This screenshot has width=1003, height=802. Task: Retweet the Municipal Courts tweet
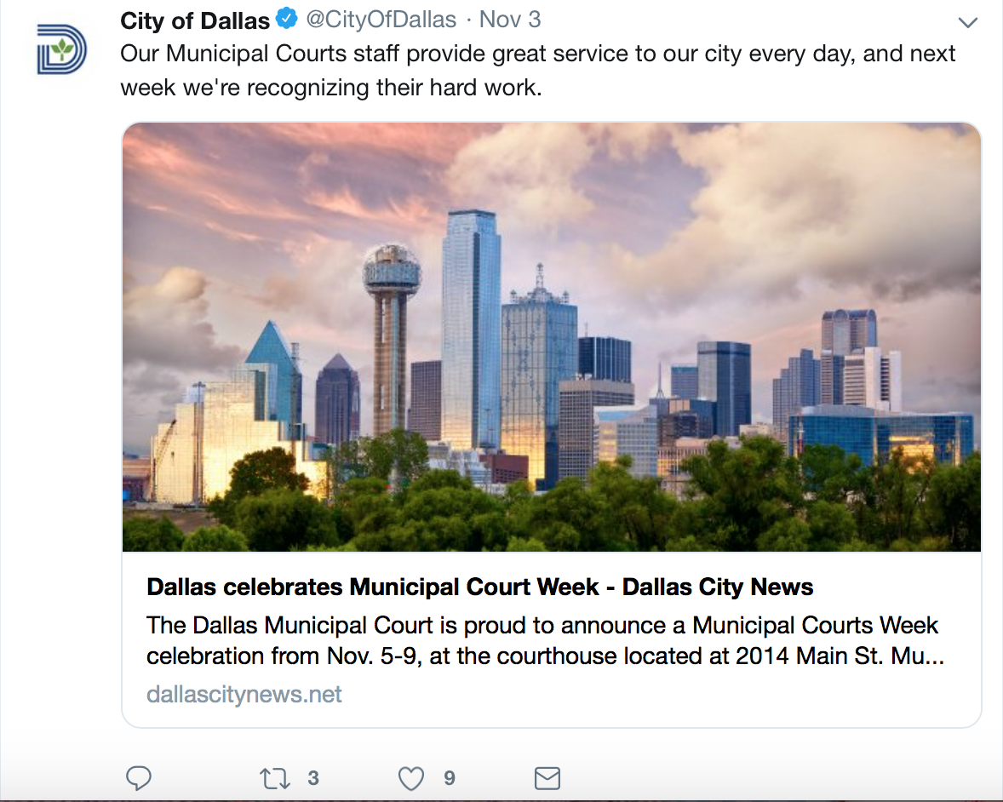click(x=274, y=778)
